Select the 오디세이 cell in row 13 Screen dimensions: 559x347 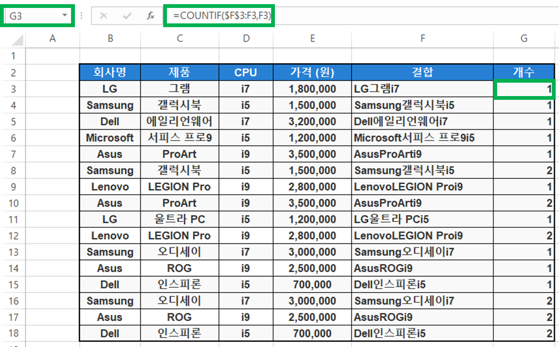(x=180, y=252)
